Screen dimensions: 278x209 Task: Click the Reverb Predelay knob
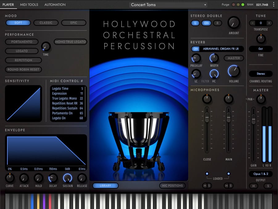click(196, 58)
